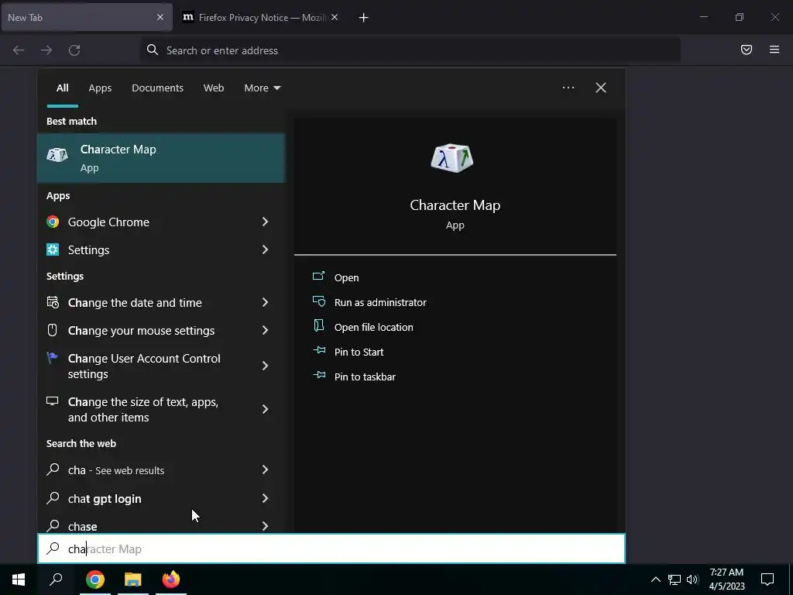Click the Run as administrator shield icon
Image resolution: width=793 pixels, height=595 pixels.
click(x=318, y=301)
